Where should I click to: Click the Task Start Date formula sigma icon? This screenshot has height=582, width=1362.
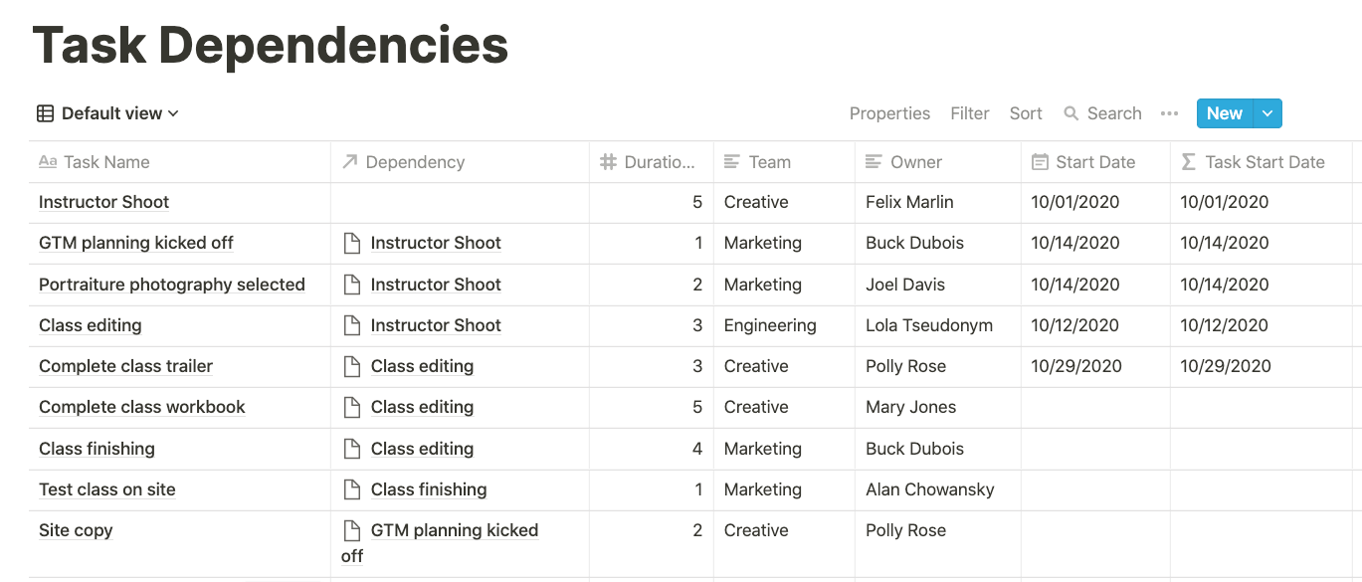pyautogui.click(x=1189, y=162)
